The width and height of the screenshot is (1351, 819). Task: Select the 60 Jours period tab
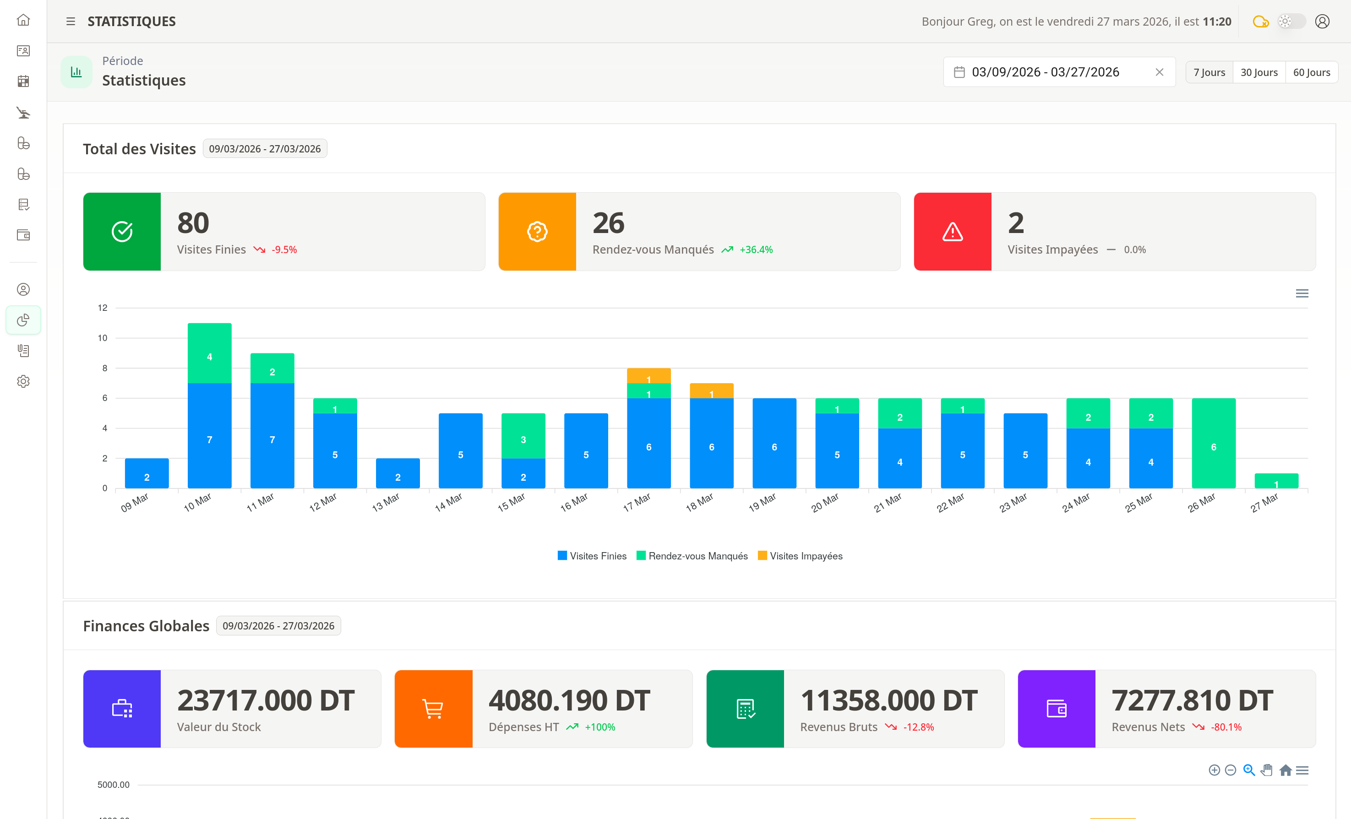(1311, 72)
